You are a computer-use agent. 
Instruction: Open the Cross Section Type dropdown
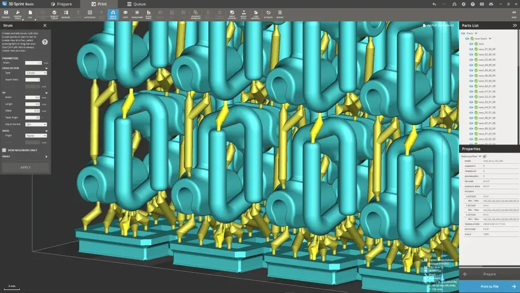[x=36, y=73]
